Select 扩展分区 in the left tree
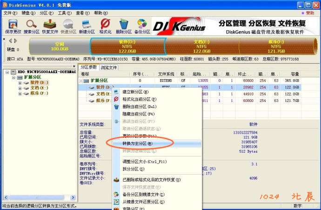Image resolution: width=321 pixels, height=210 pixels. [33, 77]
